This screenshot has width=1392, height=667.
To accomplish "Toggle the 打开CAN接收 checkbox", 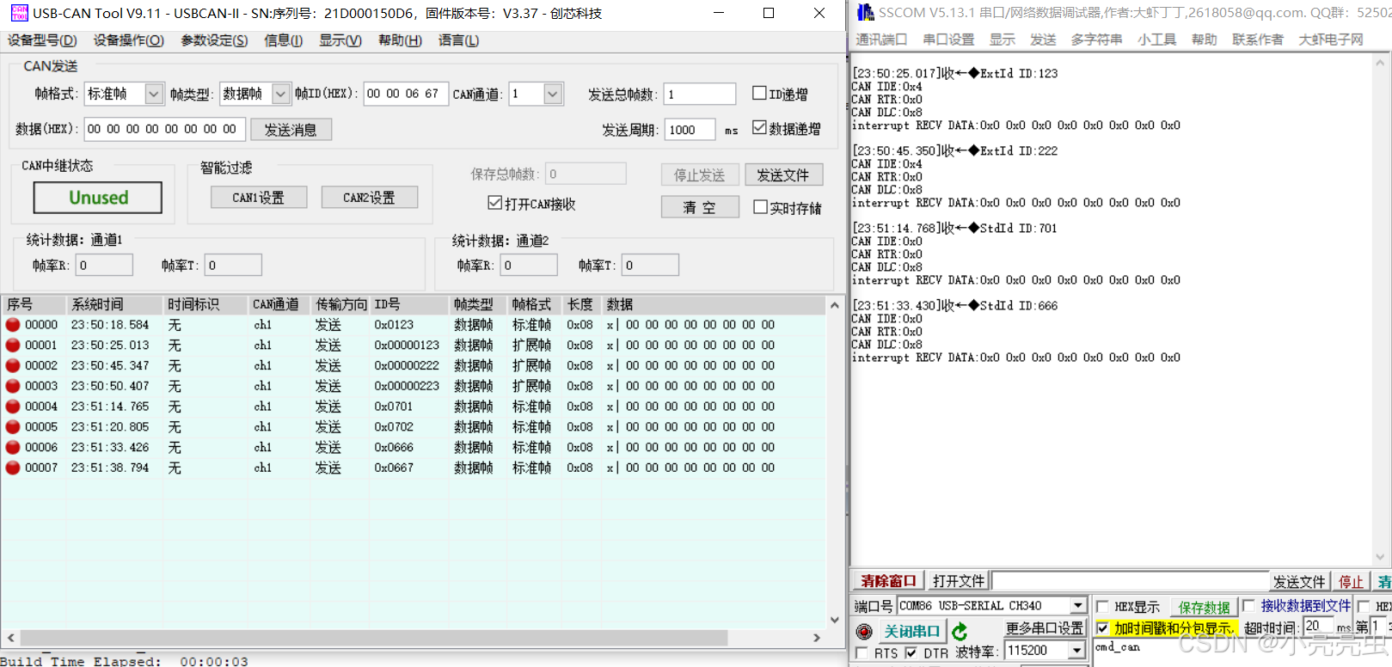I will [494, 203].
